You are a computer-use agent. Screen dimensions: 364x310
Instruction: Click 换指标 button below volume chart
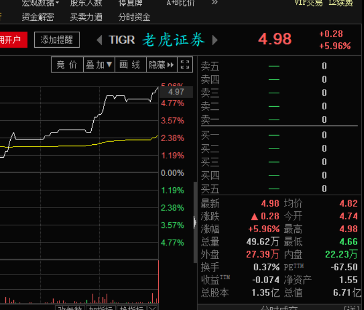(131, 308)
